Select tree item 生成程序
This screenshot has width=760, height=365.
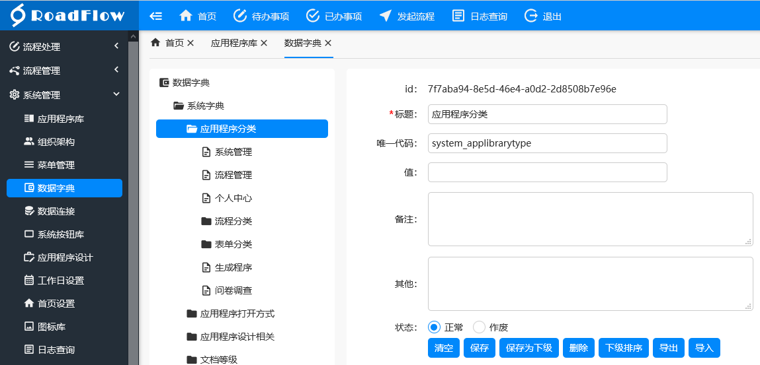pyautogui.click(x=233, y=267)
